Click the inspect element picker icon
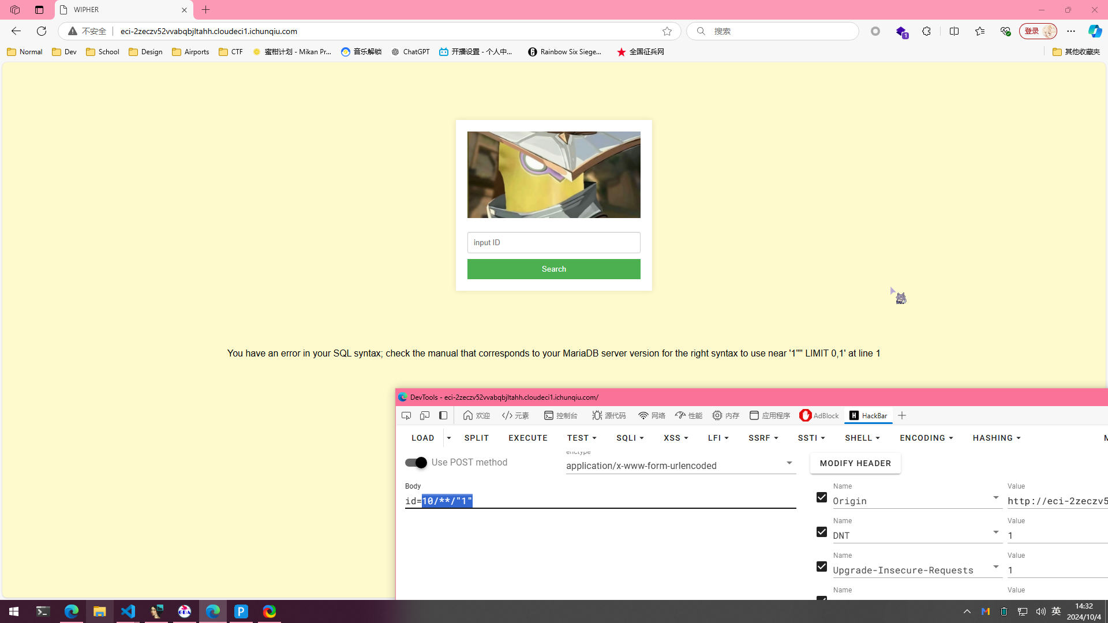The image size is (1108, 623). pos(406,415)
